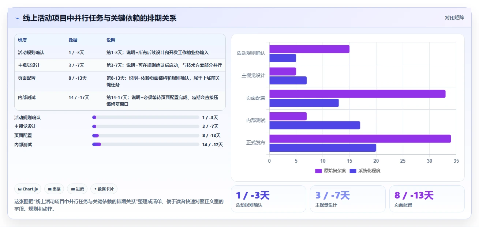Image resolution: width=479 pixels, height=227 pixels.
Task: Click the blue chart bar for 页面配置
Action: coord(304,103)
